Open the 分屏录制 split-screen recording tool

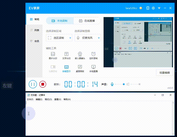53,69
